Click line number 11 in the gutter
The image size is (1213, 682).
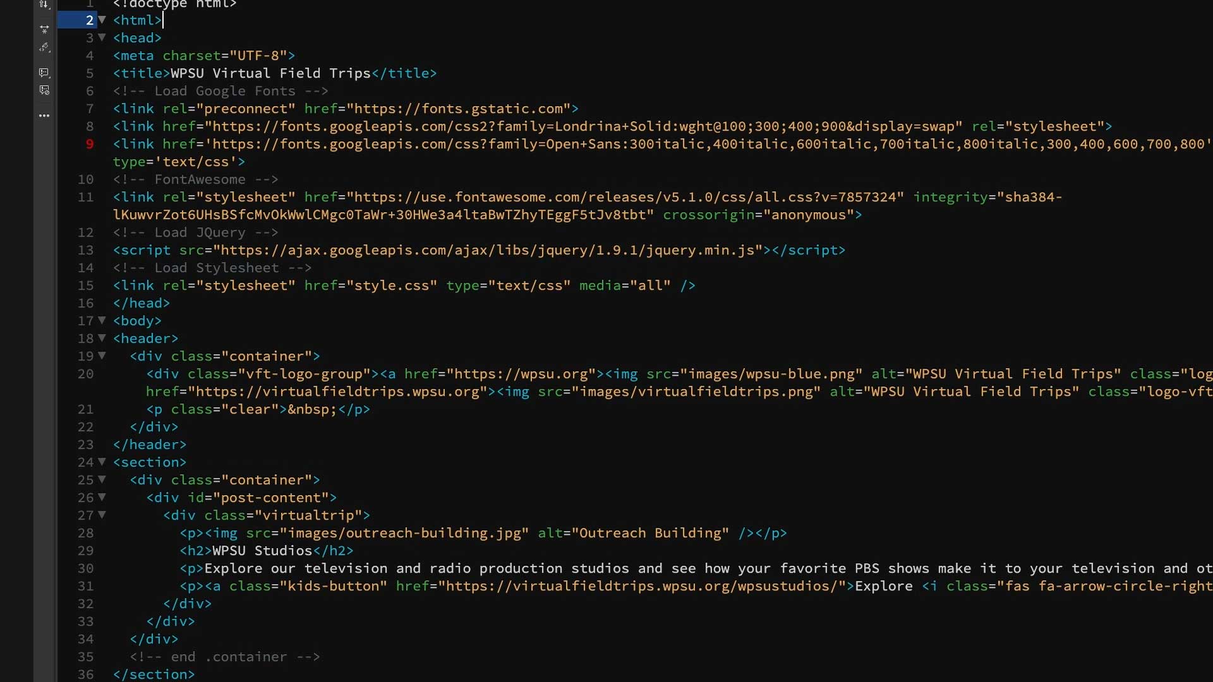point(85,197)
